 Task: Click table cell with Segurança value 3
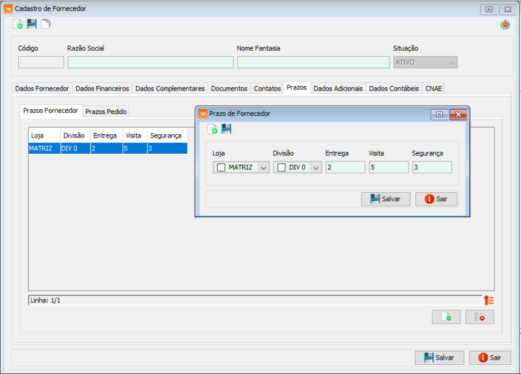[167, 149]
